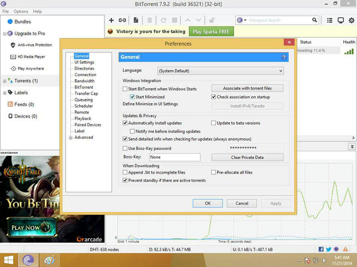This screenshot has width=357, height=267.
Task: Click the Add Torrent from URL link icon
Action: (x=122, y=20)
